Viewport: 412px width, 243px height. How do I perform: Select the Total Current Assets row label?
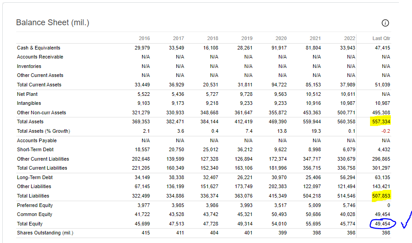[x=39, y=85]
